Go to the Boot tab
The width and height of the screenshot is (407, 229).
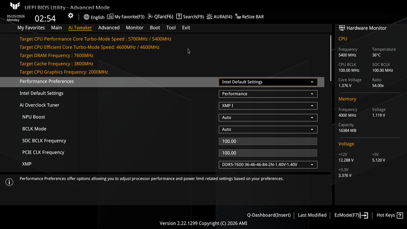155,27
